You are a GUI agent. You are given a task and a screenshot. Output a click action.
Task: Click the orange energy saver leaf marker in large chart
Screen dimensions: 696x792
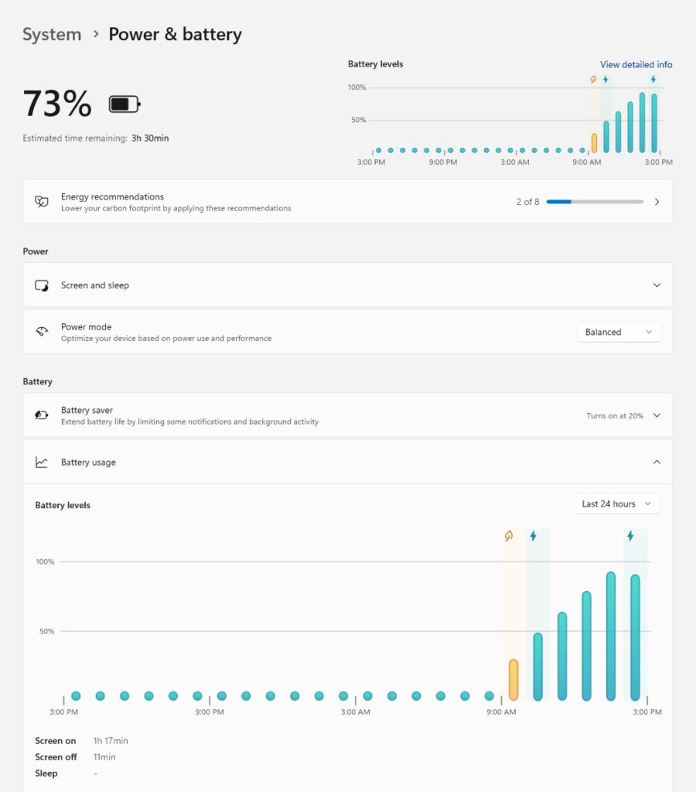click(509, 536)
